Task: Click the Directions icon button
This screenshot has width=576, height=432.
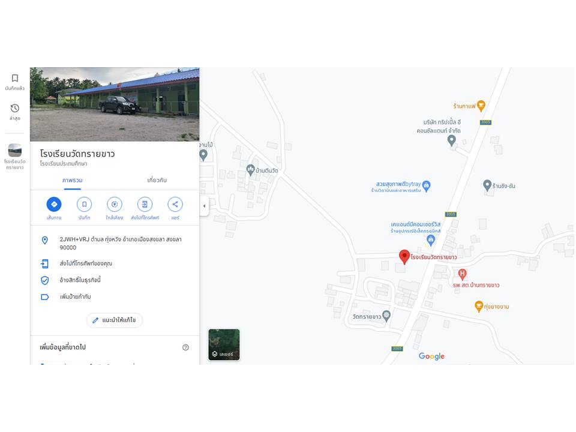Action: pos(54,204)
